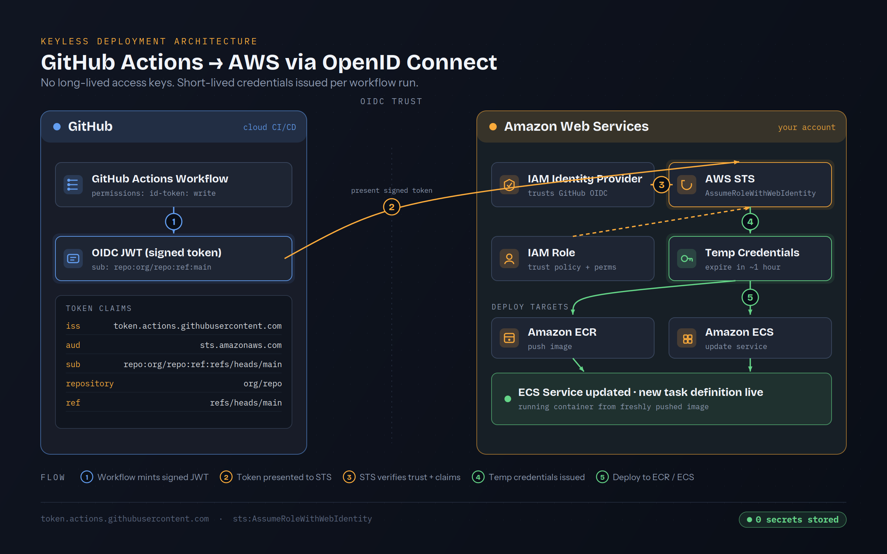Click the iss claim key label
This screenshot has width=887, height=554.
(x=73, y=326)
